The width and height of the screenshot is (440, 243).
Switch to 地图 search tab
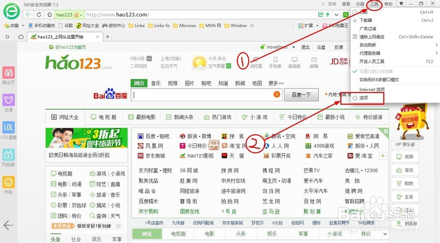(x=257, y=83)
